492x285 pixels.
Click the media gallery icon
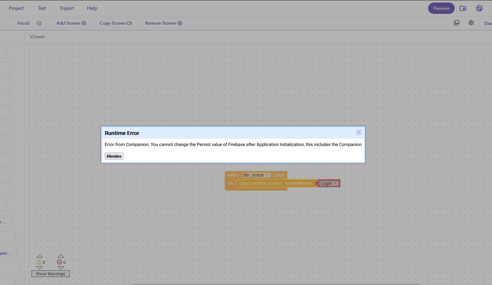pos(457,23)
